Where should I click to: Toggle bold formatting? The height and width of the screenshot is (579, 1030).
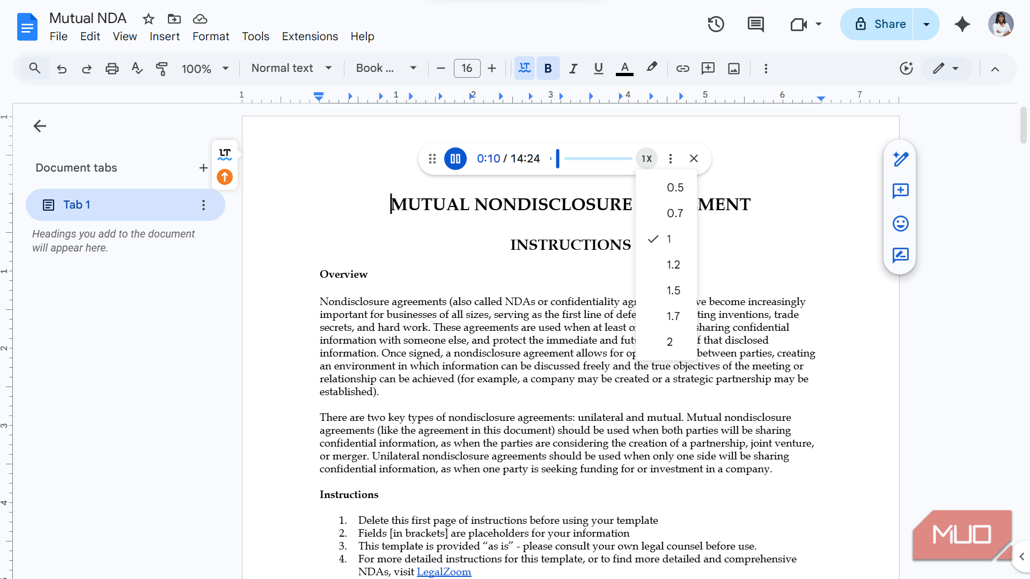pos(548,68)
